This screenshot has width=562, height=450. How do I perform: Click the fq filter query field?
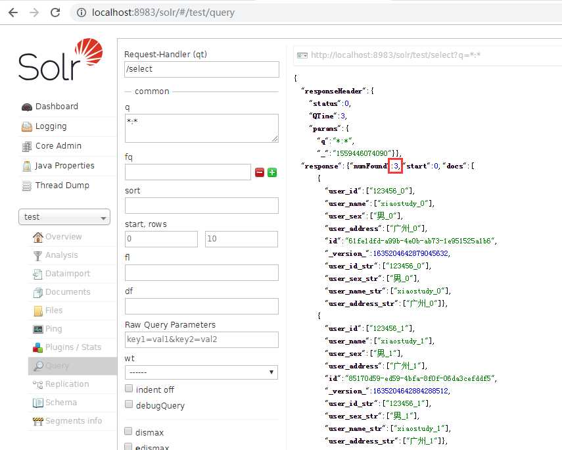coord(188,172)
